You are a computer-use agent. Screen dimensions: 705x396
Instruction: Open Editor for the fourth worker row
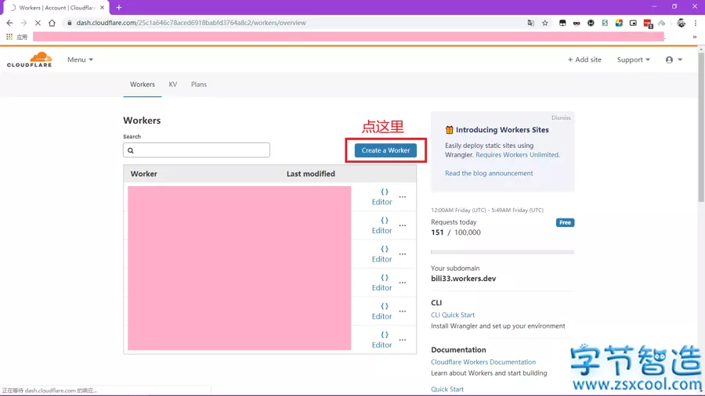(x=381, y=283)
